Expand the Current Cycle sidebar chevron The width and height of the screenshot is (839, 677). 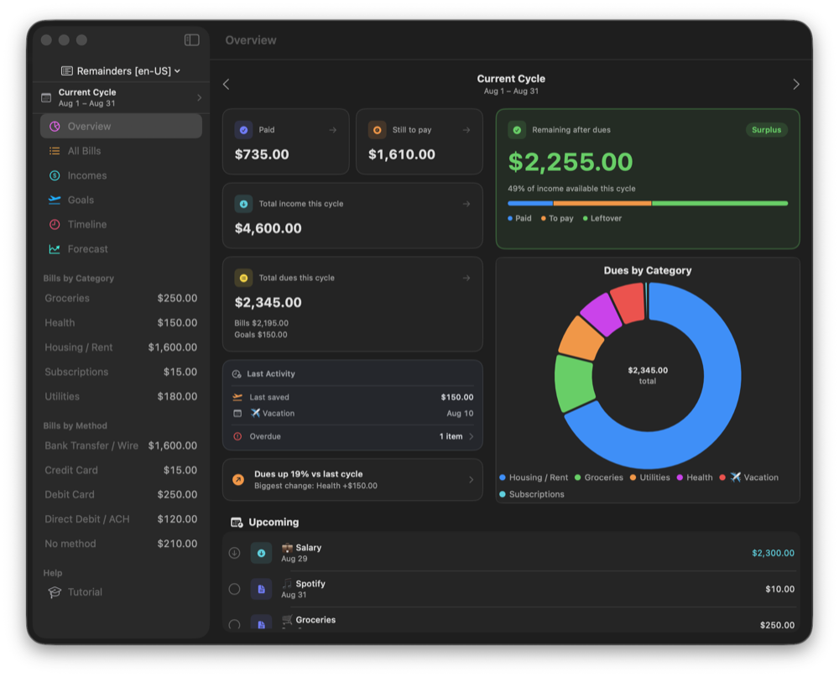point(199,98)
